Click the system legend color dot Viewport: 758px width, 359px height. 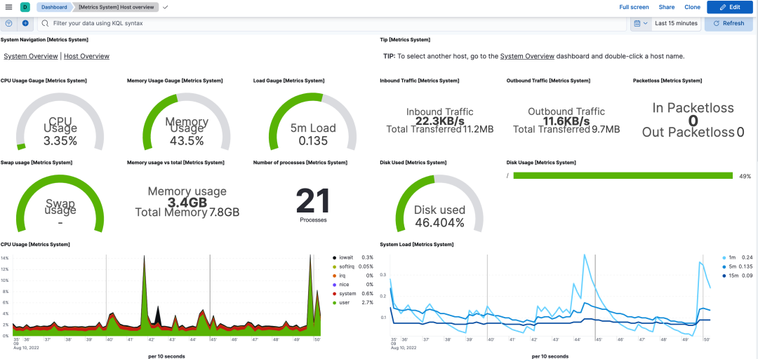pos(335,294)
